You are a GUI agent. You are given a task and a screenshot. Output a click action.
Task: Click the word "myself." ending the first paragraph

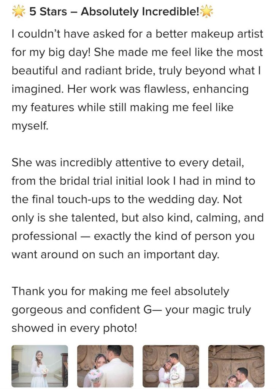(30, 126)
